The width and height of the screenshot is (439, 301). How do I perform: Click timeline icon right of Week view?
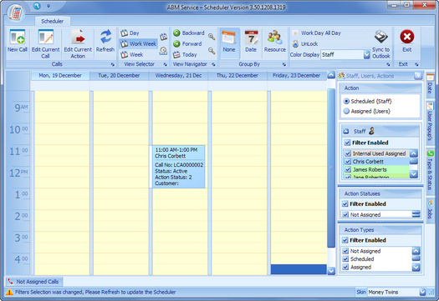164,51
